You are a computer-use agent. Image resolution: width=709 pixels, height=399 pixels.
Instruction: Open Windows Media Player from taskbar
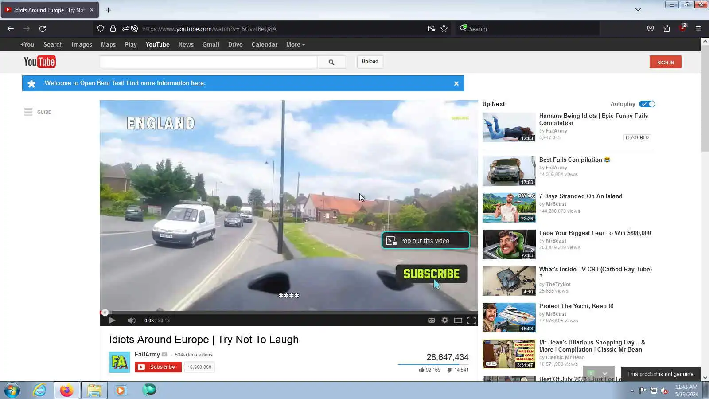point(121,390)
